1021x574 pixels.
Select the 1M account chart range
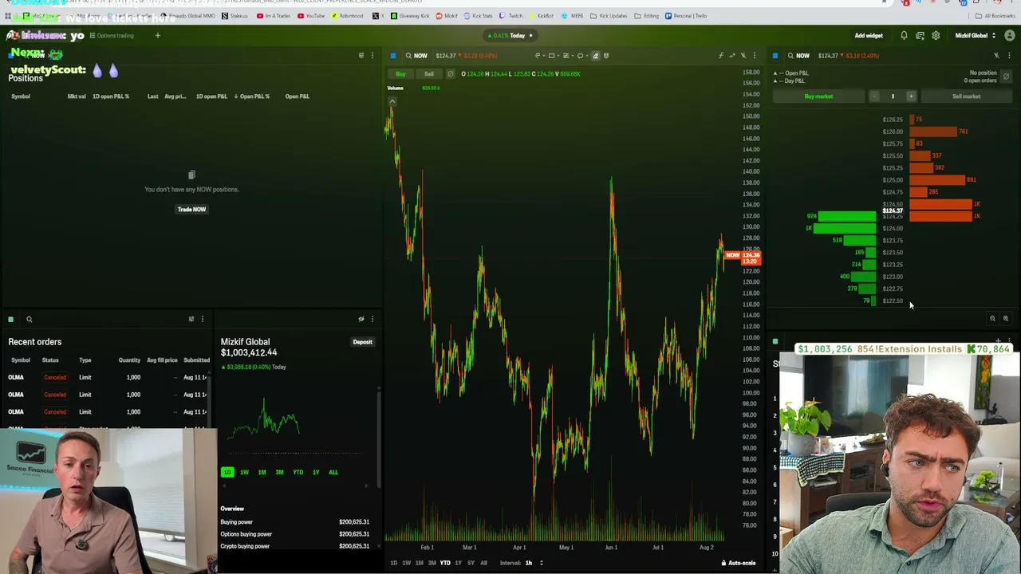click(262, 472)
